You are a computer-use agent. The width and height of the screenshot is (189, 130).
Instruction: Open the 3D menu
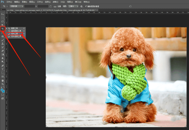coord(63,2)
